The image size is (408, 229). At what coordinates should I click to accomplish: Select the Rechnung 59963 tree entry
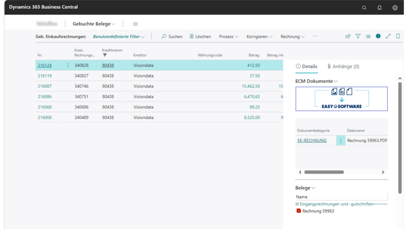tap(318, 211)
